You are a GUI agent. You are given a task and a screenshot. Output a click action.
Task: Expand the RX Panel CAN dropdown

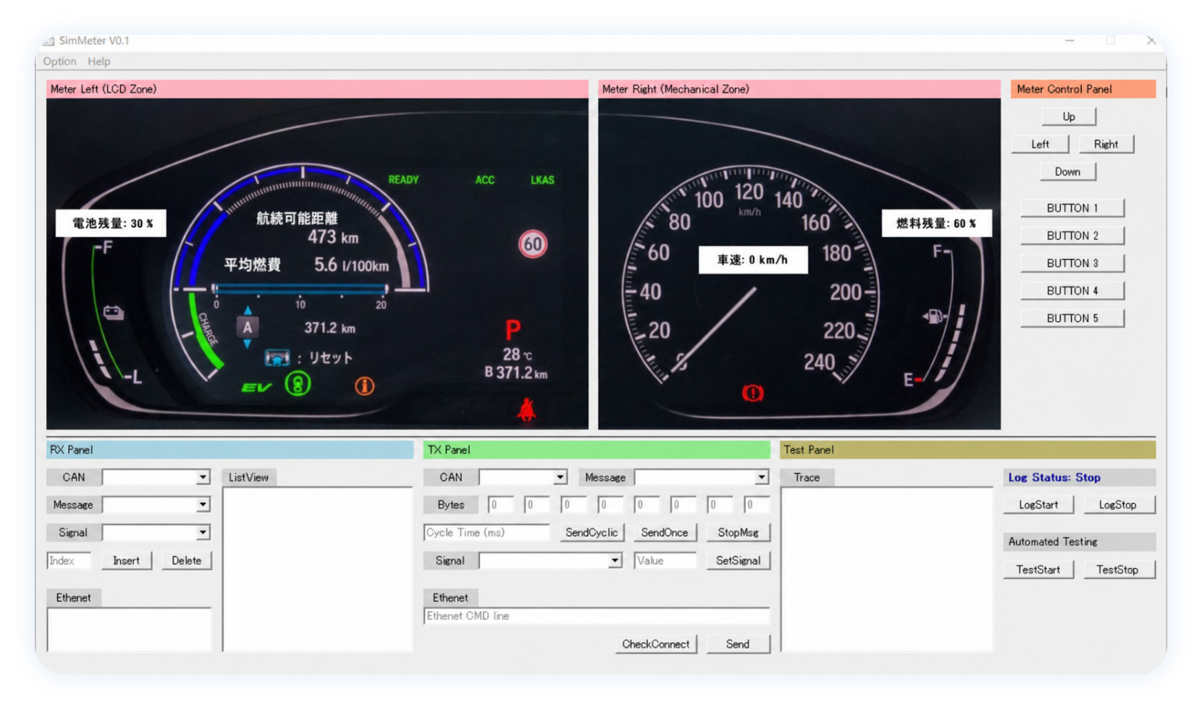203,477
